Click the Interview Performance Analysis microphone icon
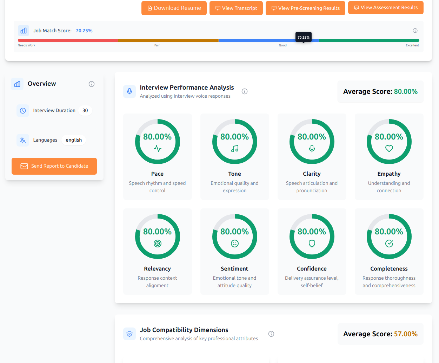439x363 pixels. (x=129, y=91)
